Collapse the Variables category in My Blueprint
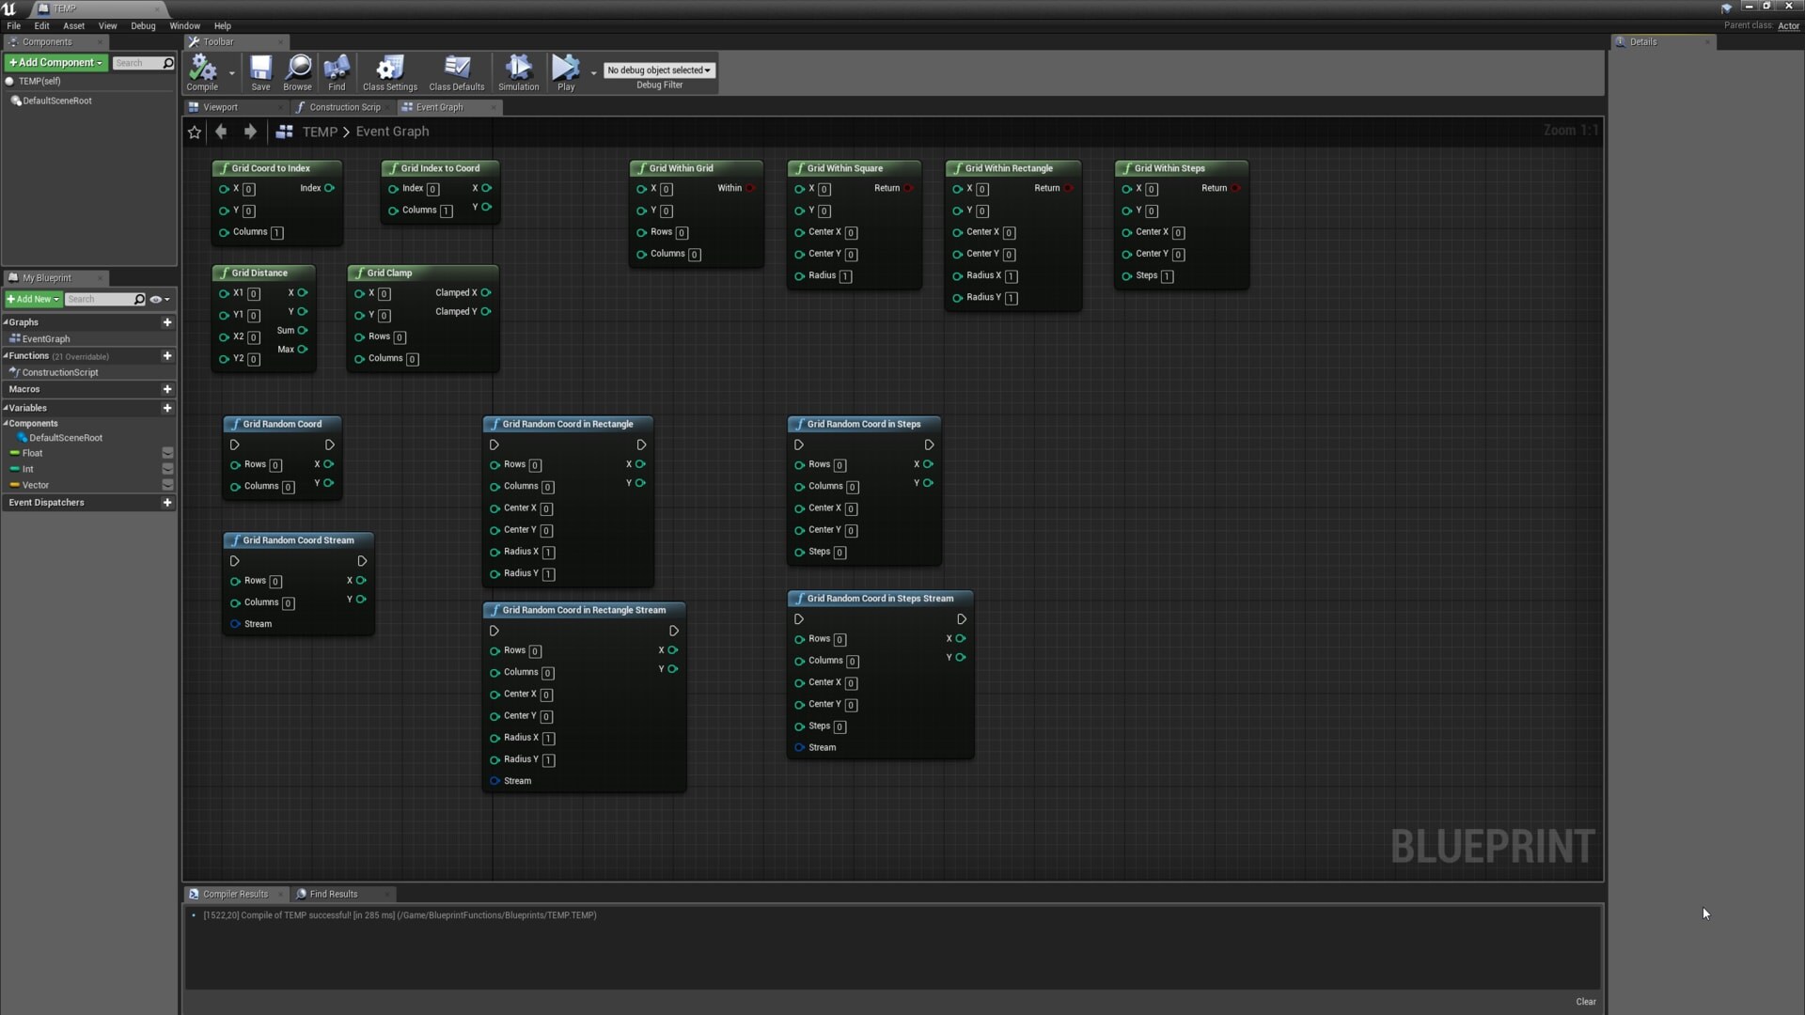Screen dimensions: 1805x1015 tap(8, 407)
